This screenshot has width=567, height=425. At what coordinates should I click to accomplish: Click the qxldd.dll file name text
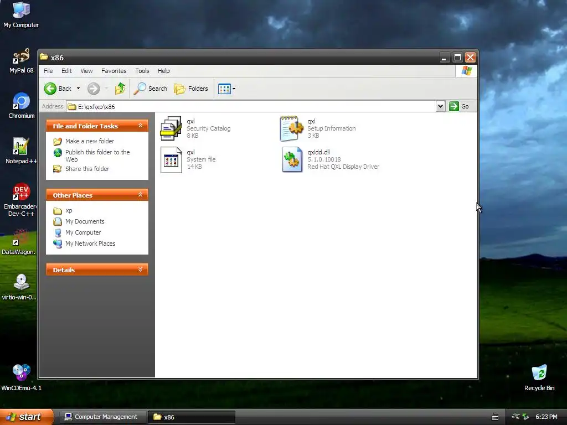tap(318, 152)
